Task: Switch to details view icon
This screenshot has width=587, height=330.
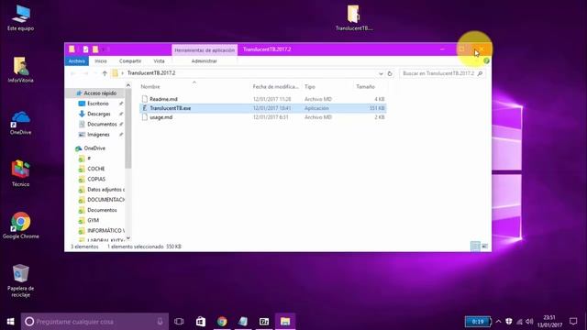Action: click(475, 247)
